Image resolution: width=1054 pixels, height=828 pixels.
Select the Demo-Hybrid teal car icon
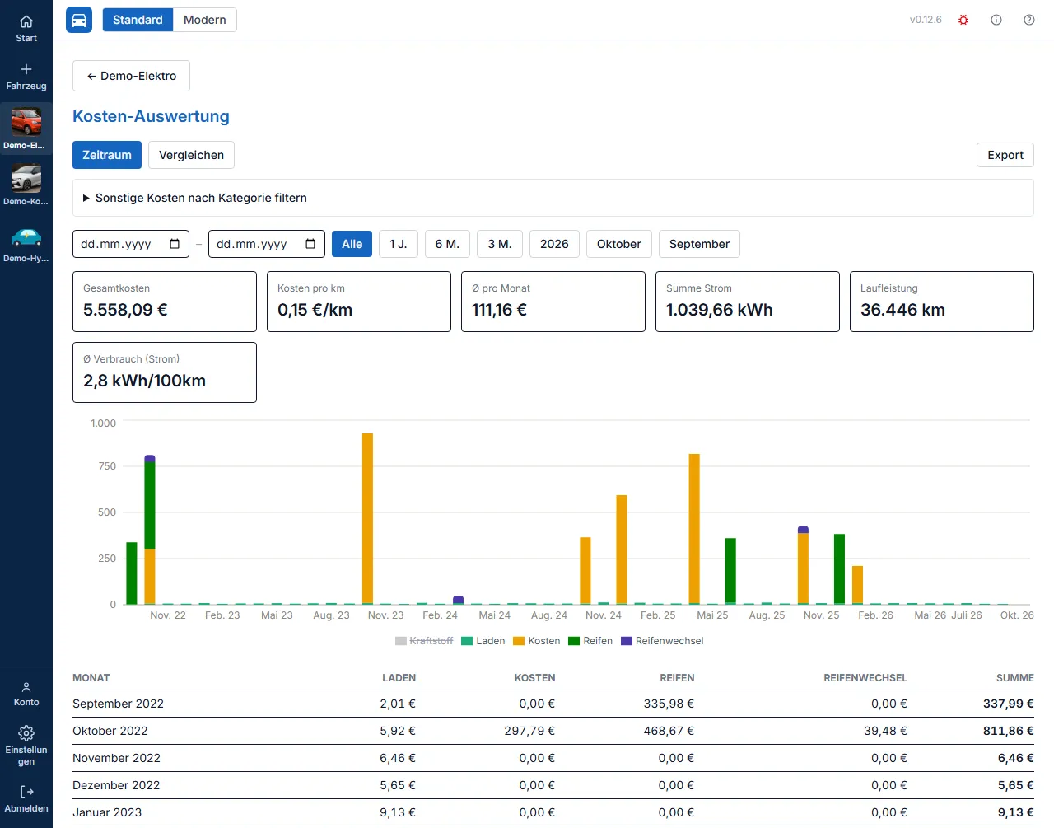tap(26, 236)
